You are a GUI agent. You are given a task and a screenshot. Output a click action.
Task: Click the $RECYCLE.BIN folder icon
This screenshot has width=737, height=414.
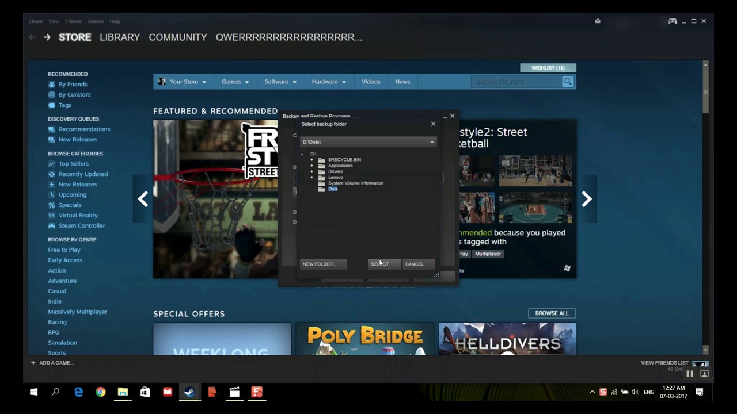pyautogui.click(x=321, y=160)
